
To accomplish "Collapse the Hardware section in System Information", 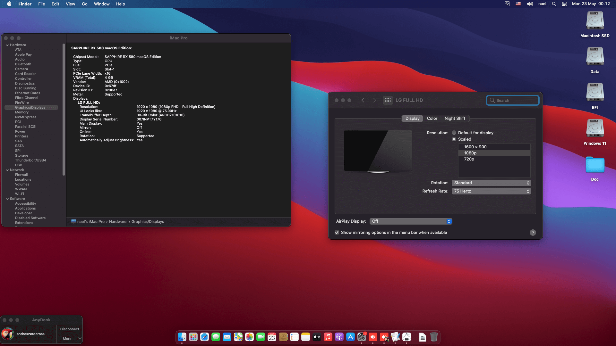I will pos(7,45).
